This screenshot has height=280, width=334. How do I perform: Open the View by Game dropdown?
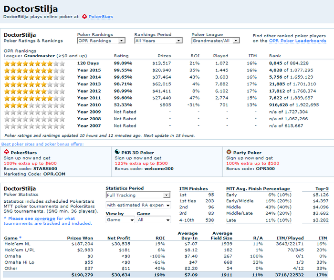120,220
